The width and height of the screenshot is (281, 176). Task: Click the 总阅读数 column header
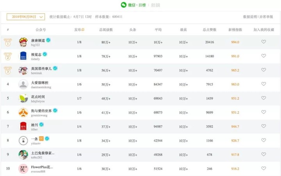click(106, 30)
